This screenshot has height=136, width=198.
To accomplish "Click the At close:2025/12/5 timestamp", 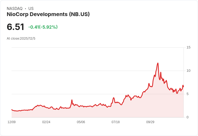I will (x=21, y=39).
